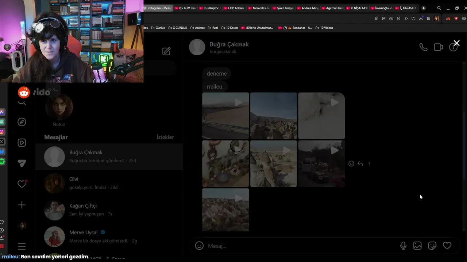Click the Notun note avatar
This screenshot has height=262, width=467.
click(x=59, y=107)
